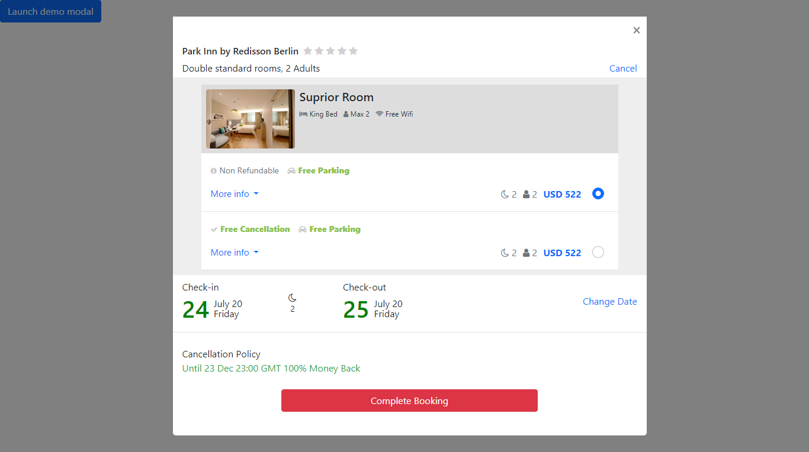Open Change Date

[610, 302]
